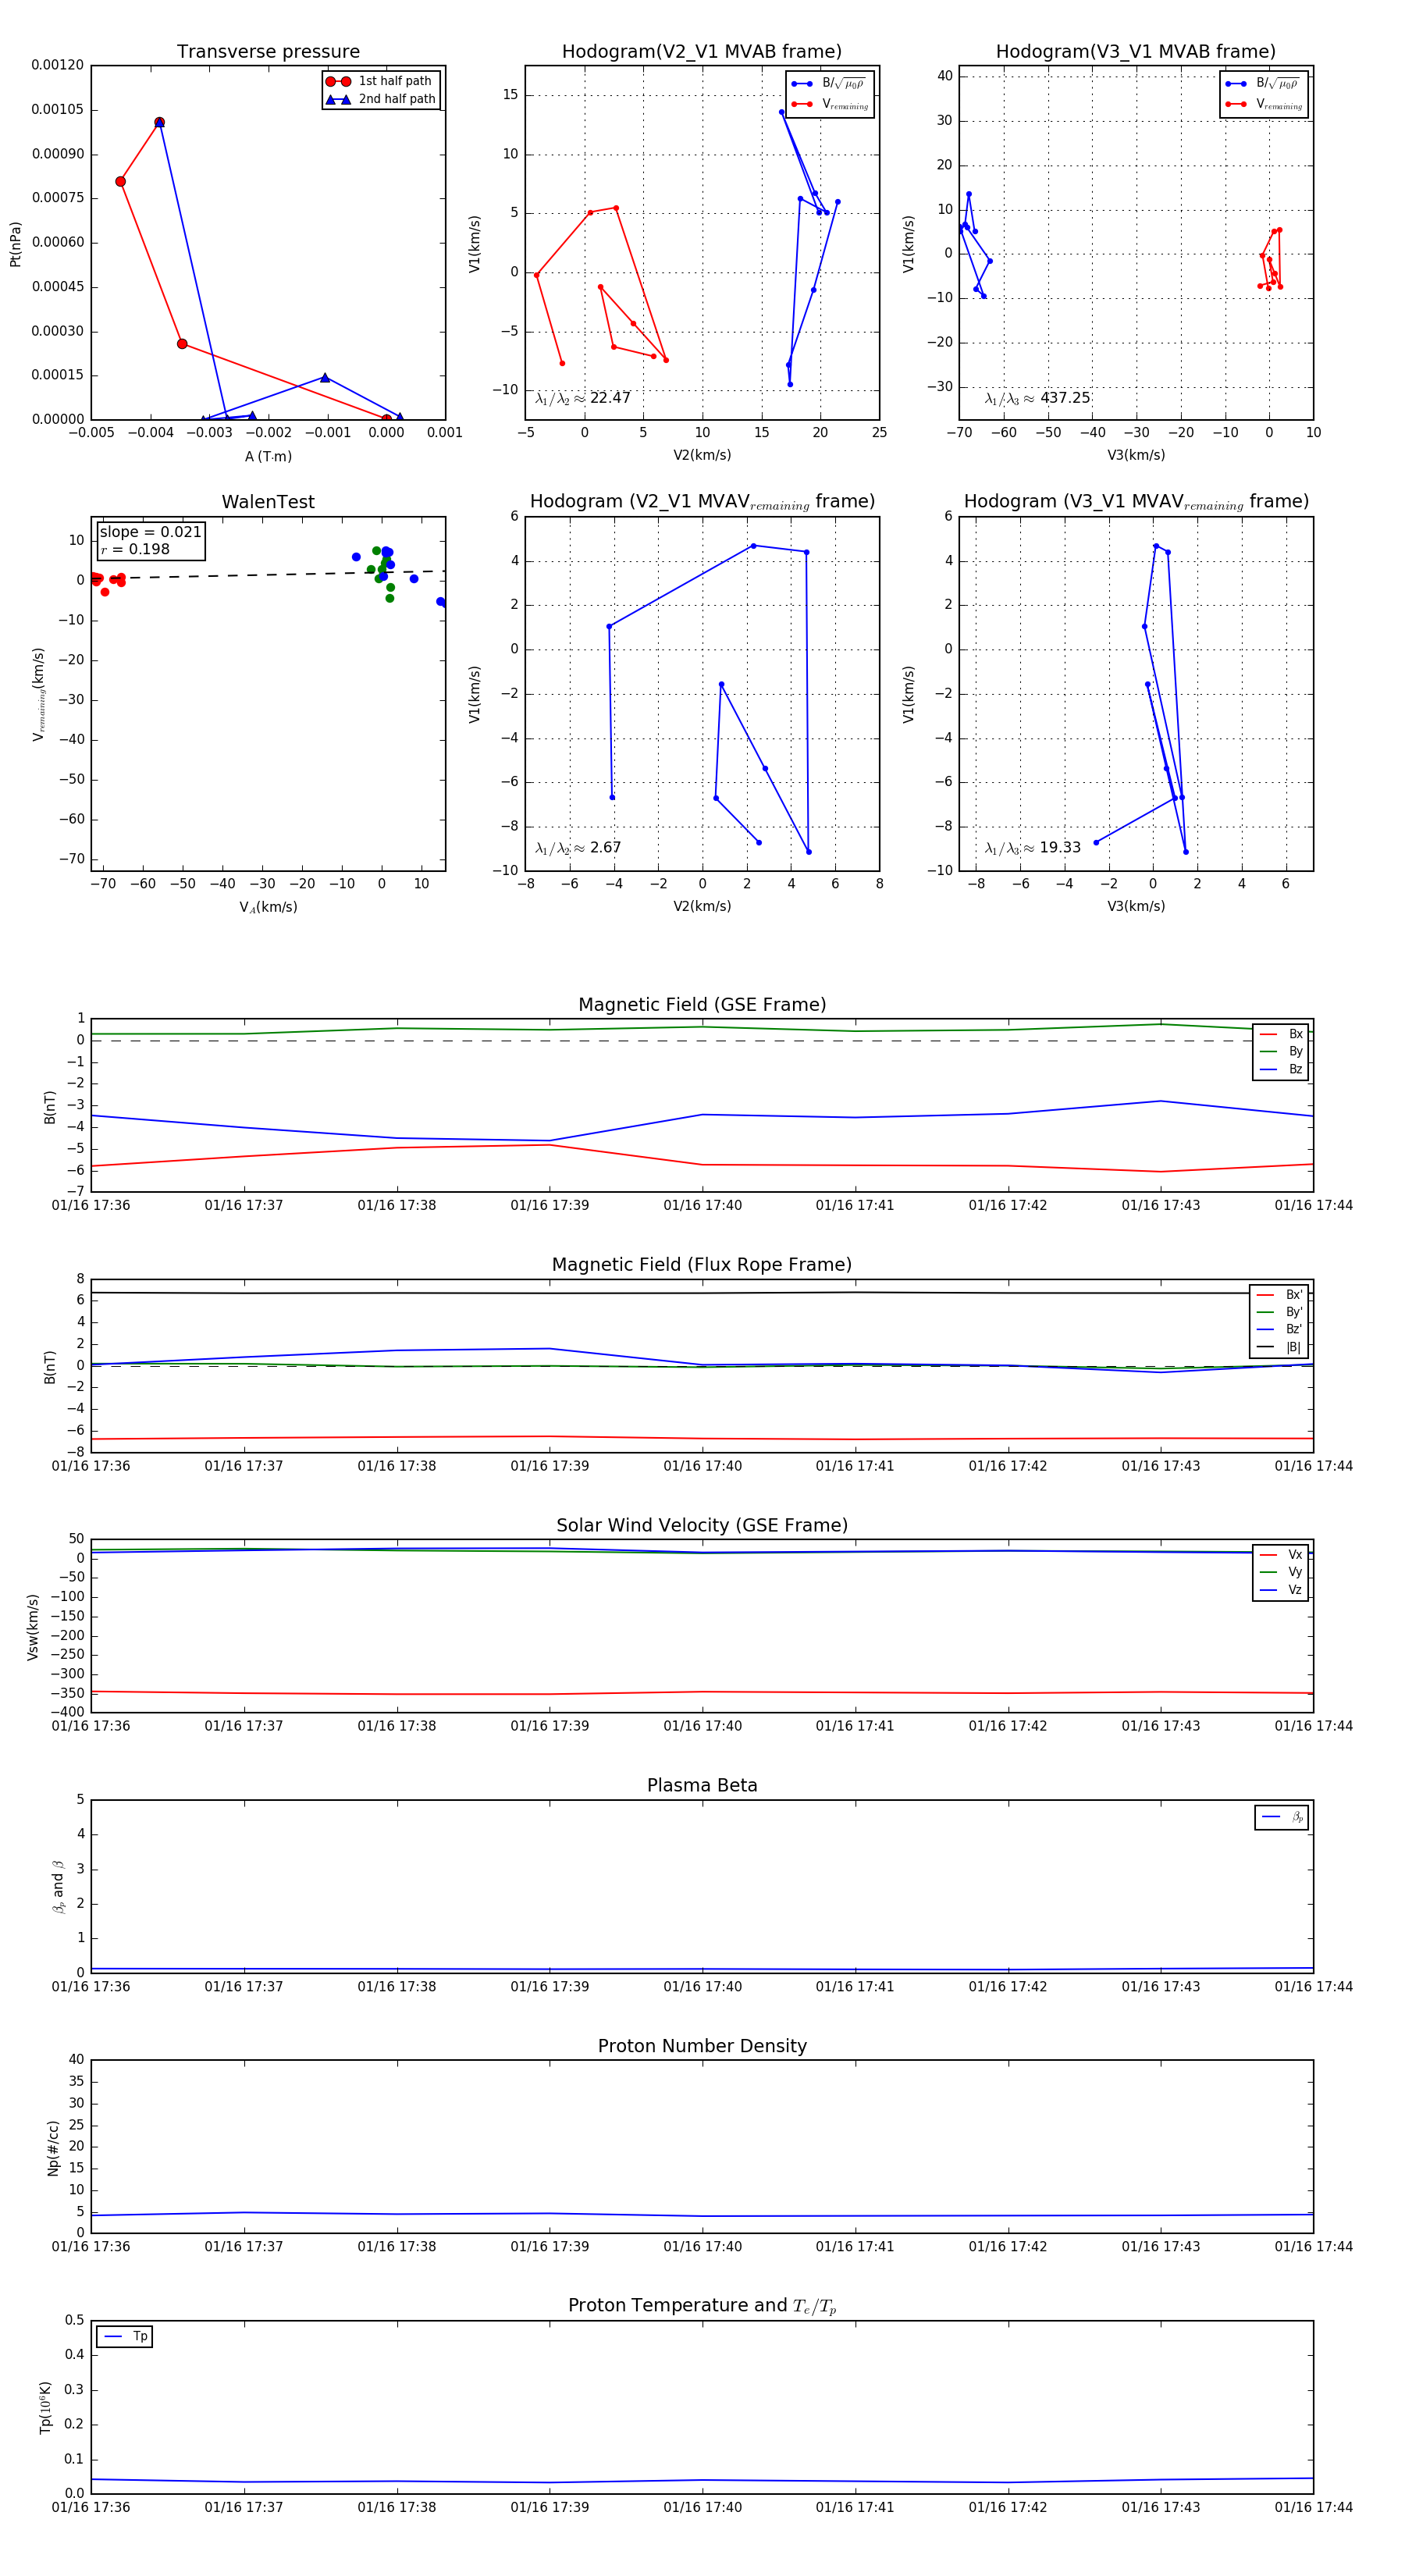
Task: Click the 'Pt(nPa)' y-axis label
Action: tap(15, 244)
